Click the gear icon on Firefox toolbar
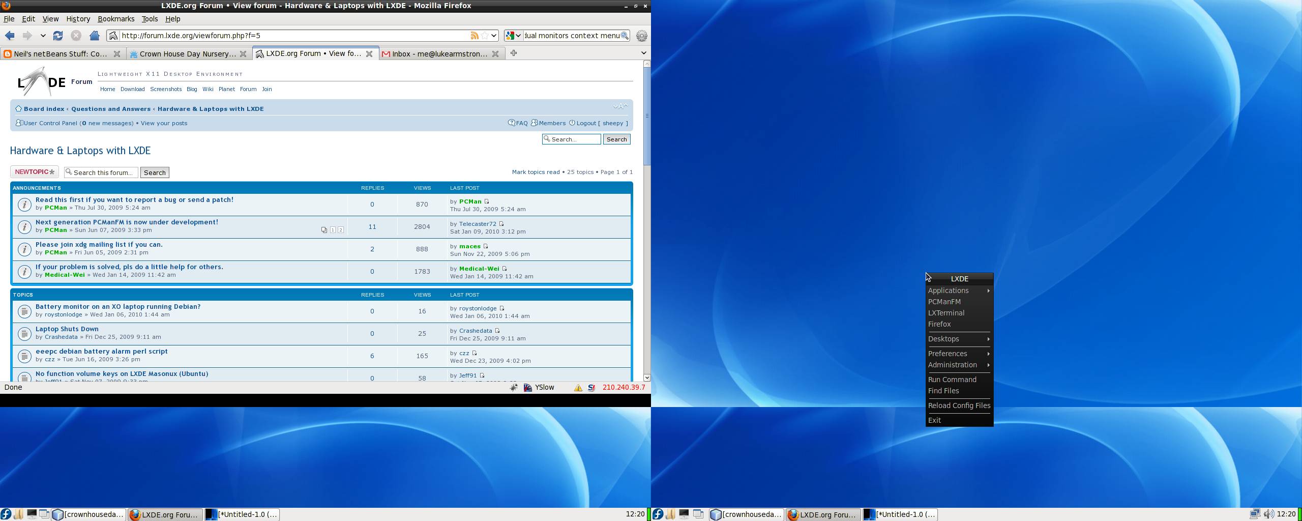Image resolution: width=1302 pixels, height=521 pixels. 642,36
